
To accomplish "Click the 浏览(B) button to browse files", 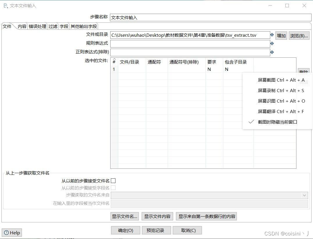I will (299, 35).
